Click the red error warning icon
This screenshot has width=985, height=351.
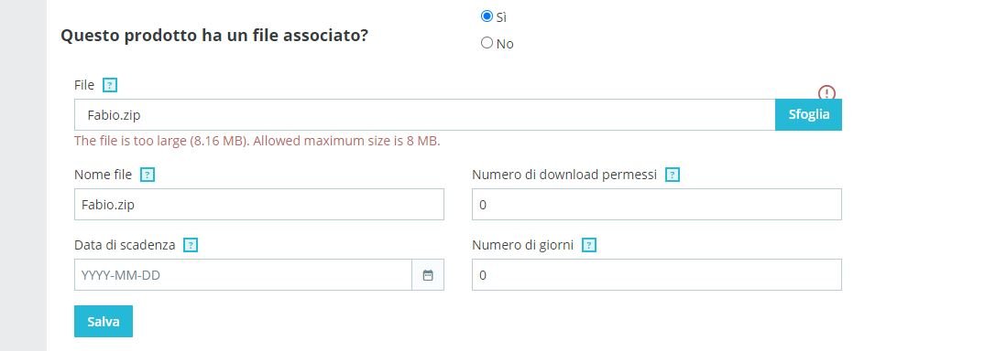826,92
